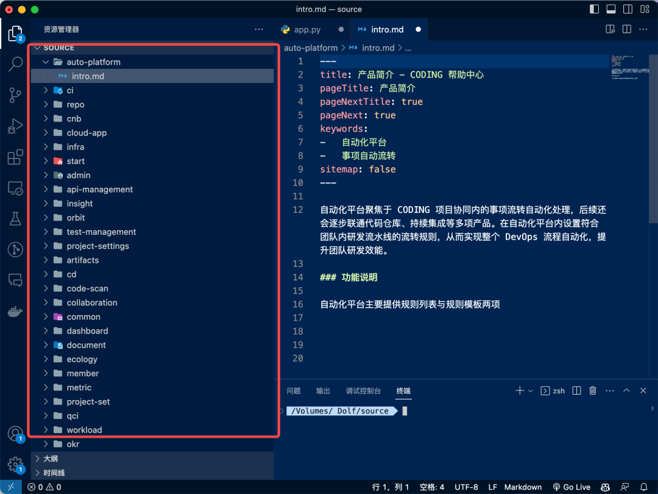Open the Run and Debug view
Viewport: 658px width, 494px height.
click(15, 126)
